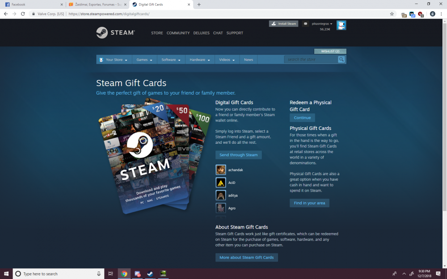
Task: Click the search magnifier icon in the store bar
Action: [342, 59]
